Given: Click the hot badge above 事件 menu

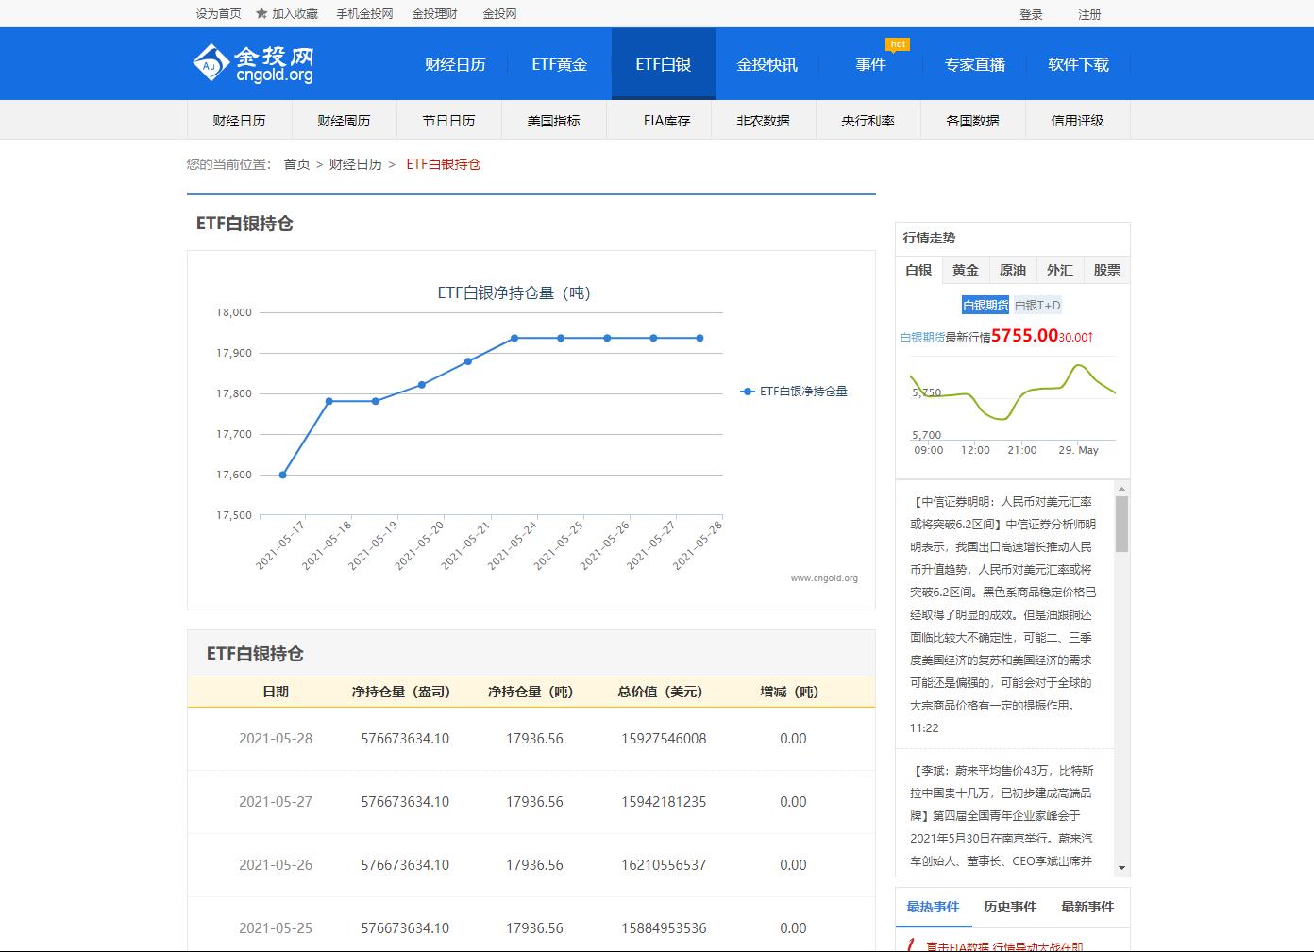Looking at the screenshot, I should click(898, 43).
